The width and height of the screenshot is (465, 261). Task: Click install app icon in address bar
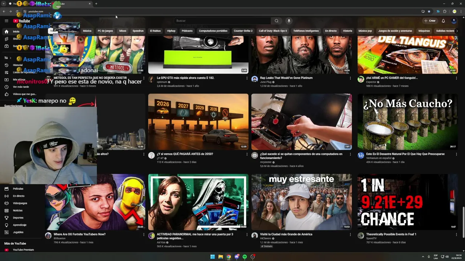[423, 11]
